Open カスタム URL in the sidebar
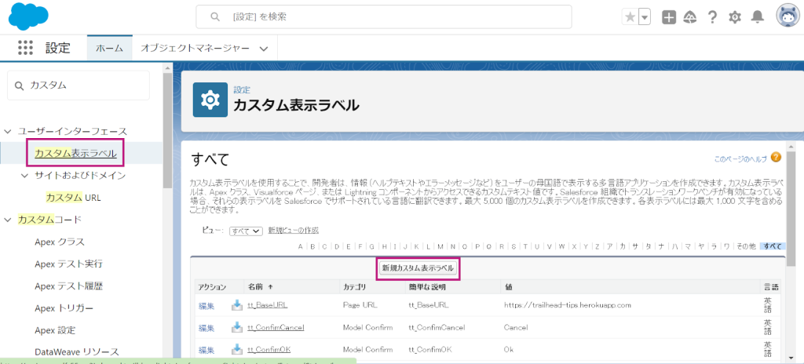Image resolution: width=804 pixels, height=364 pixels. 73,198
